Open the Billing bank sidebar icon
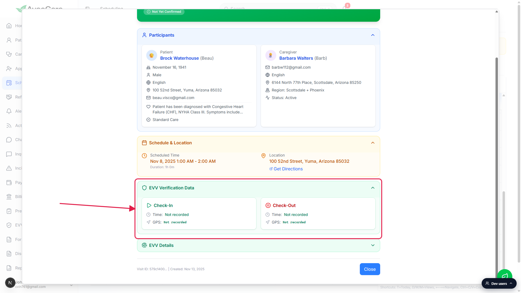The width and height of the screenshot is (521, 293). tap(9, 197)
